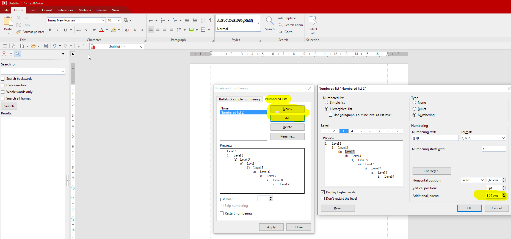Click the Search magnifier icon in ribbon
This screenshot has width=511, height=239.
coord(270,21)
